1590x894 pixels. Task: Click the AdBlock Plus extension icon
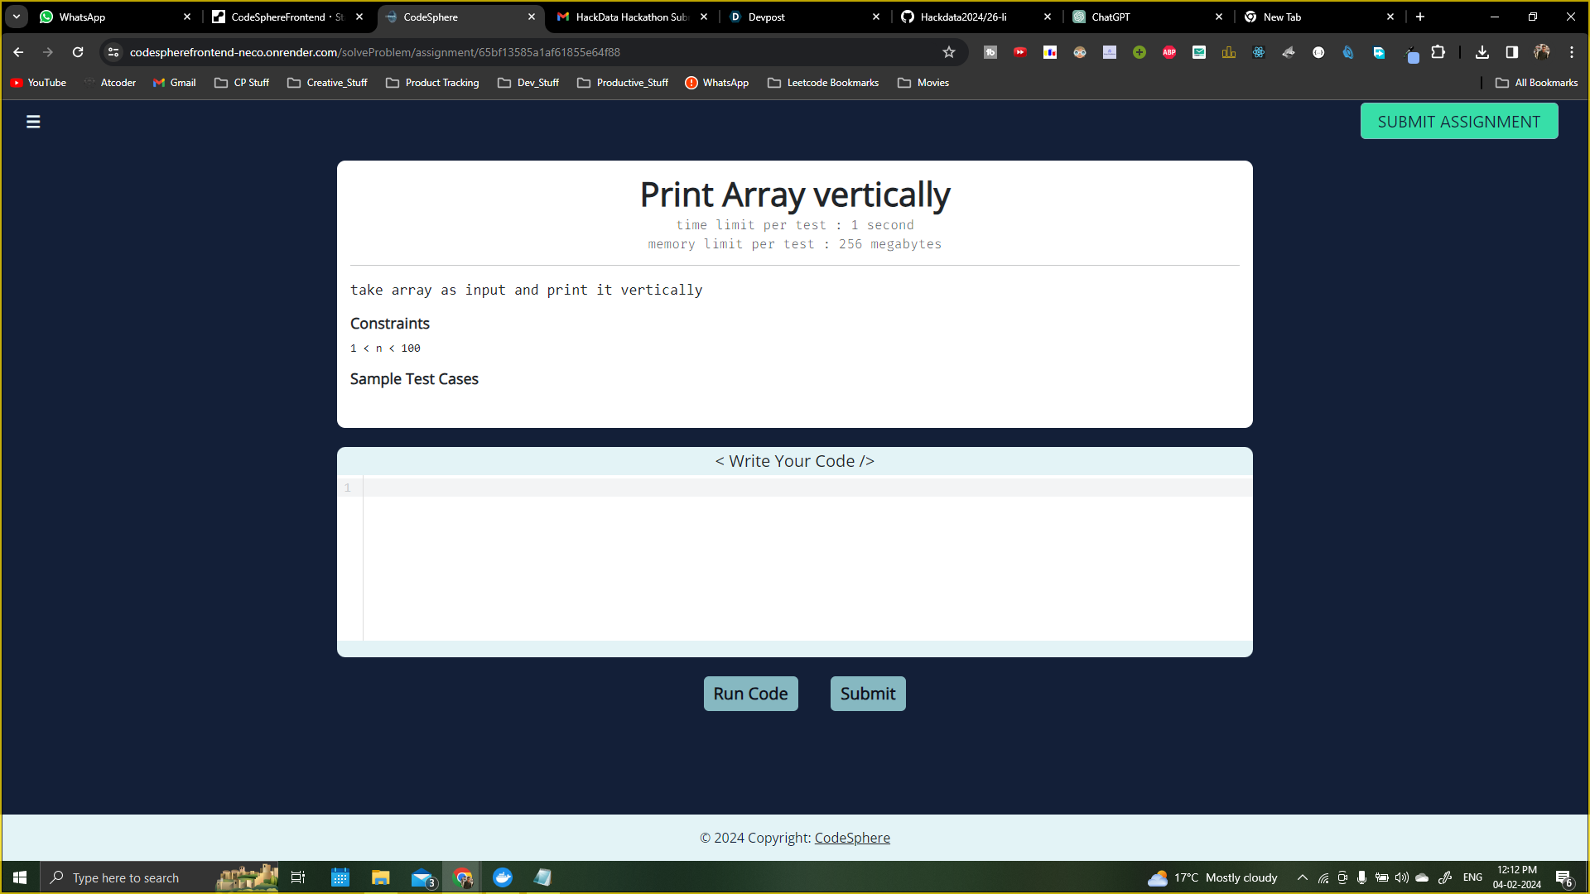pyautogui.click(x=1169, y=52)
